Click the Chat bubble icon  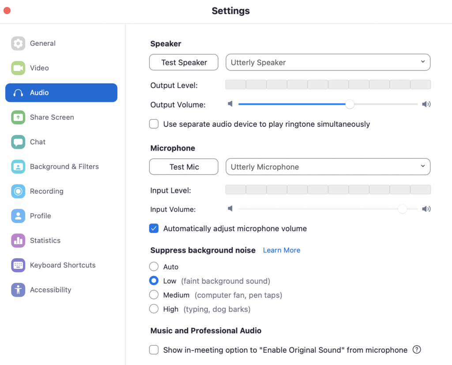click(18, 142)
